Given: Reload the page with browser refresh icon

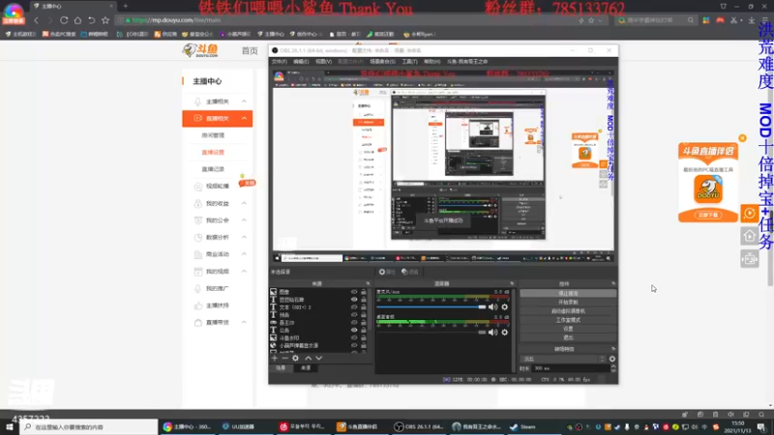Looking at the screenshot, I should [x=64, y=20].
